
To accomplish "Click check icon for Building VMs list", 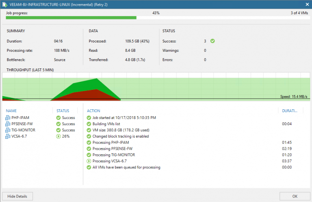I will 89,124.
